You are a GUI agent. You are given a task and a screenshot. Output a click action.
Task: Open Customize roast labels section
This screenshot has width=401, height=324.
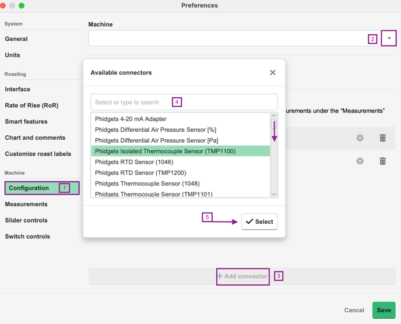[38, 154]
